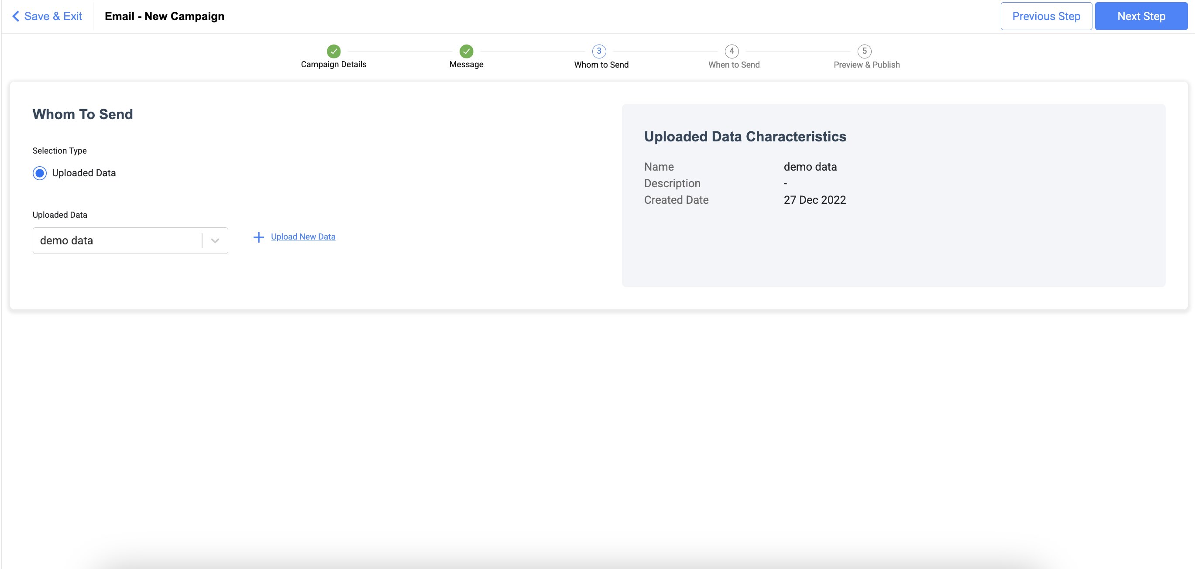Viewport: 1195px width, 569px height.
Task: Switch to the Message step label
Action: click(466, 65)
